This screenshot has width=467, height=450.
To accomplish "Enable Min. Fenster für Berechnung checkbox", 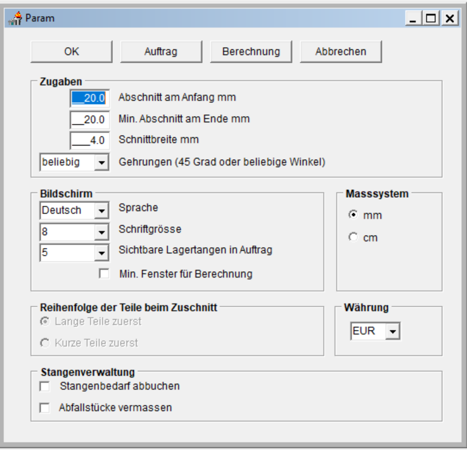I will [x=104, y=274].
